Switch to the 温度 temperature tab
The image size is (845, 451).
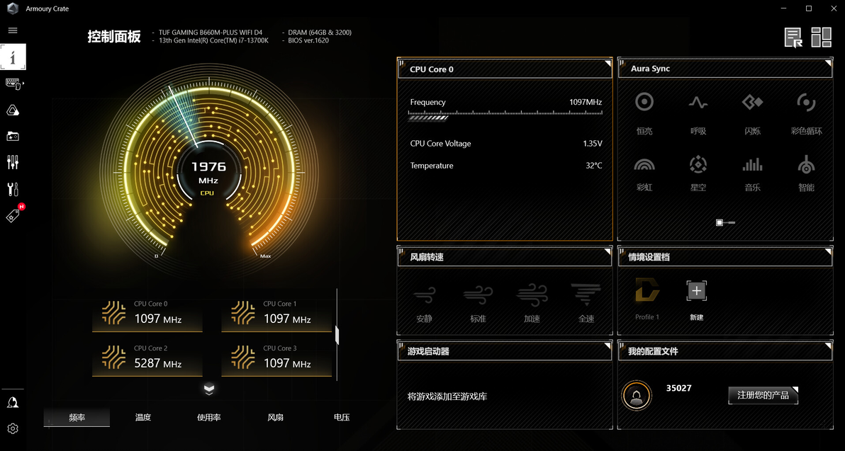[142, 417]
